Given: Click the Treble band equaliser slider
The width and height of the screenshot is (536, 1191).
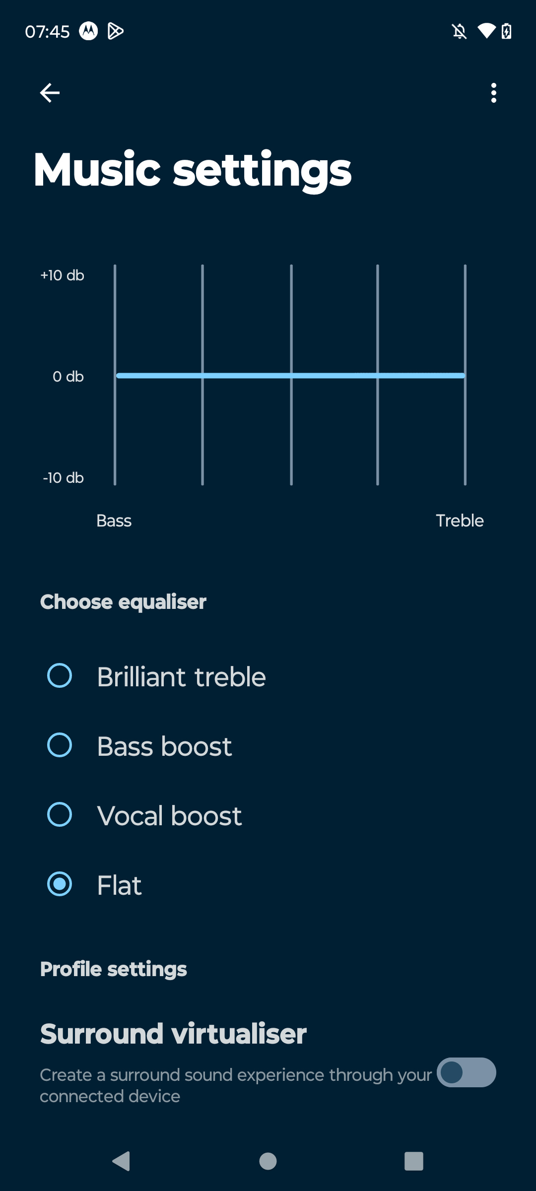Looking at the screenshot, I should [465, 375].
